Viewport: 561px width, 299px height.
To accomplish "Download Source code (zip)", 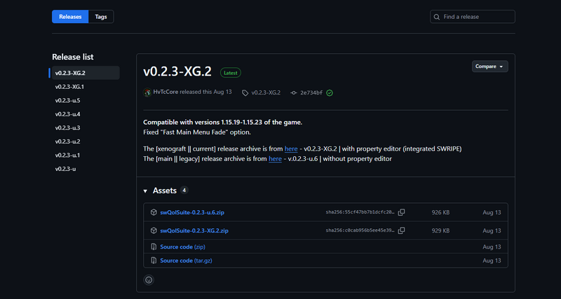I will point(183,247).
